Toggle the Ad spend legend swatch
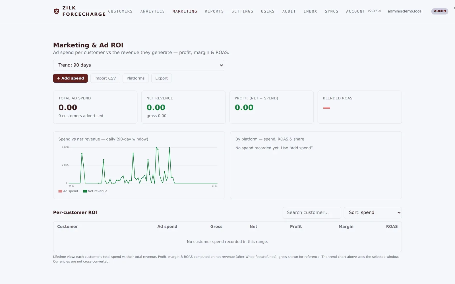The height and width of the screenshot is (284, 455). click(x=60, y=191)
